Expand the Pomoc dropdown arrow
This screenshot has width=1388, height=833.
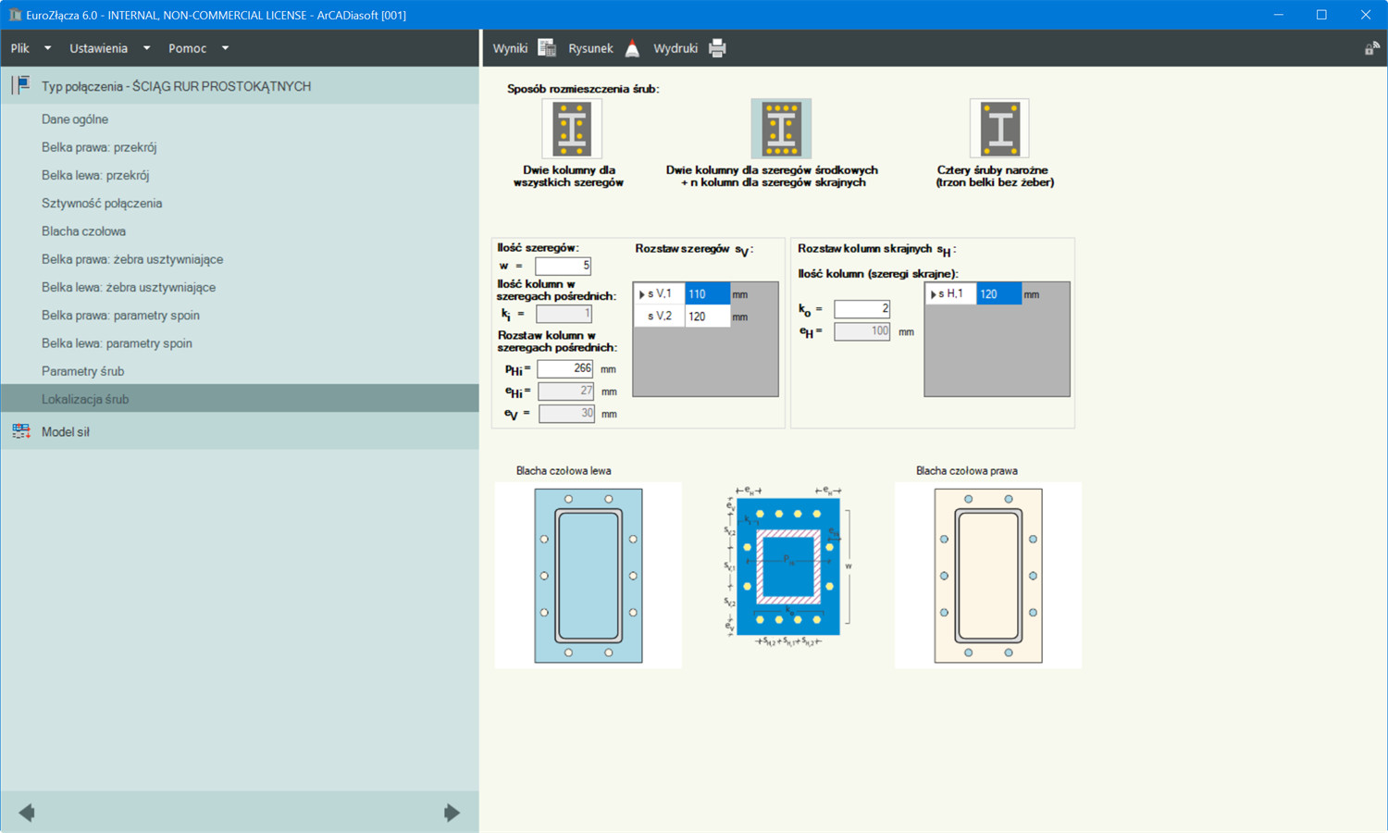[225, 48]
